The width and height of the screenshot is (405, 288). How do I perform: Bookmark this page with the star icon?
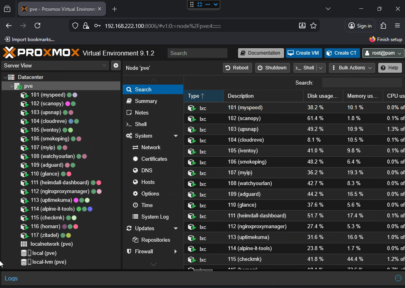coord(313,26)
